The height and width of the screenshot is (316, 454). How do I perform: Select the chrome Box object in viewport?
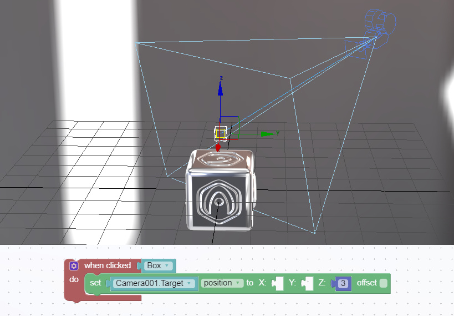tap(220, 190)
